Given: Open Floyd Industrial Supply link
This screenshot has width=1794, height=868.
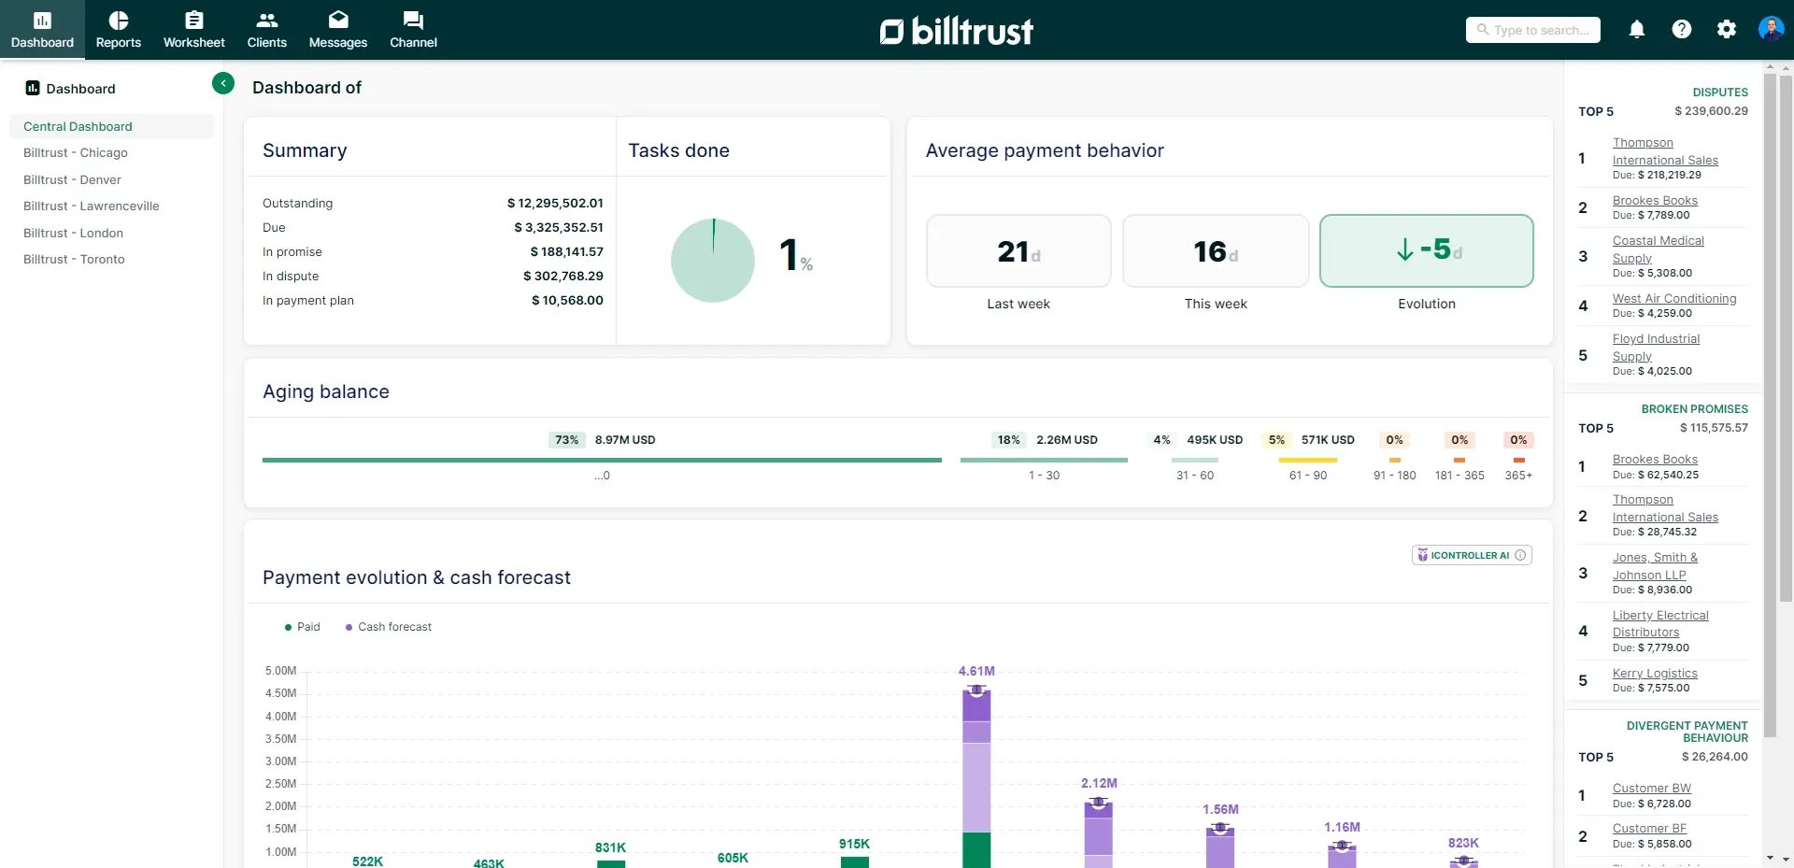Looking at the screenshot, I should 1656,348.
